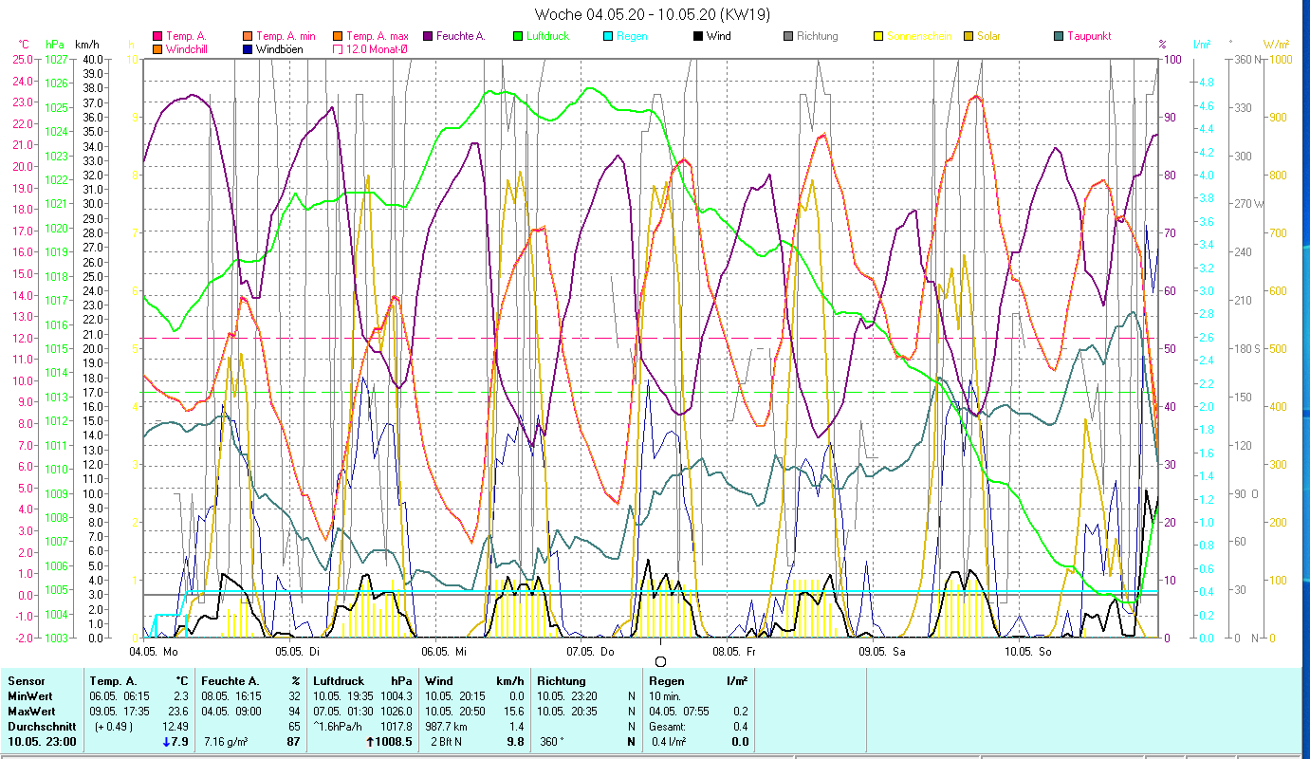Click the MinWert row label

tap(30, 696)
